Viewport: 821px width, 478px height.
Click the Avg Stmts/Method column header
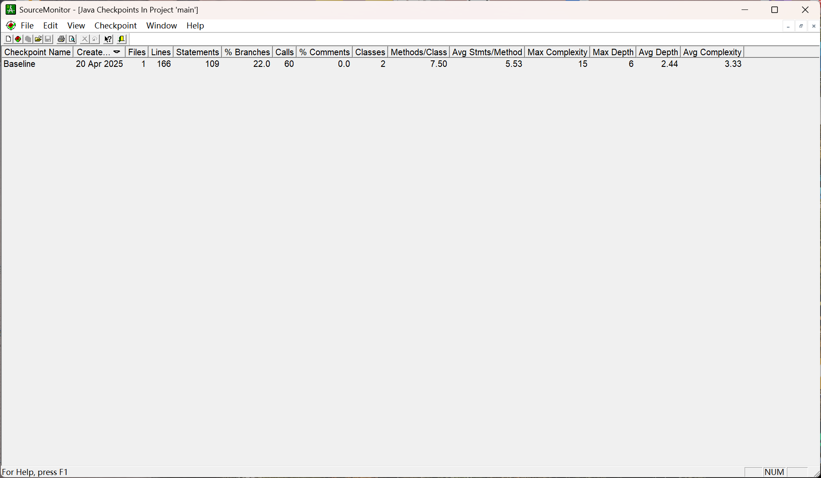pyautogui.click(x=487, y=52)
